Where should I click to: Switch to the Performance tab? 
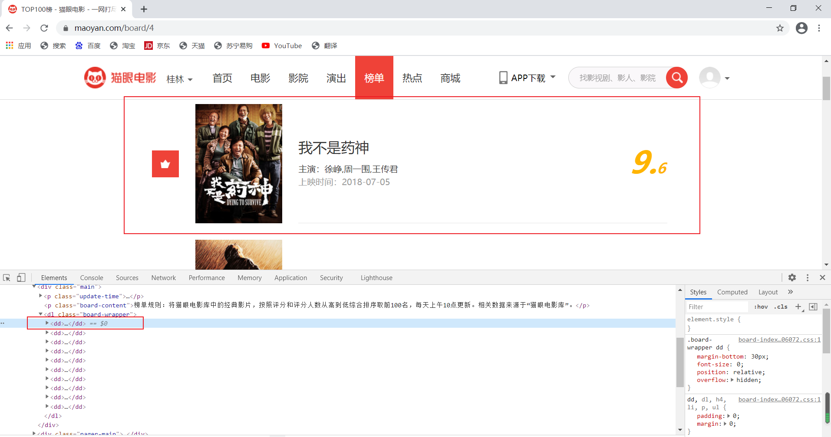(207, 278)
